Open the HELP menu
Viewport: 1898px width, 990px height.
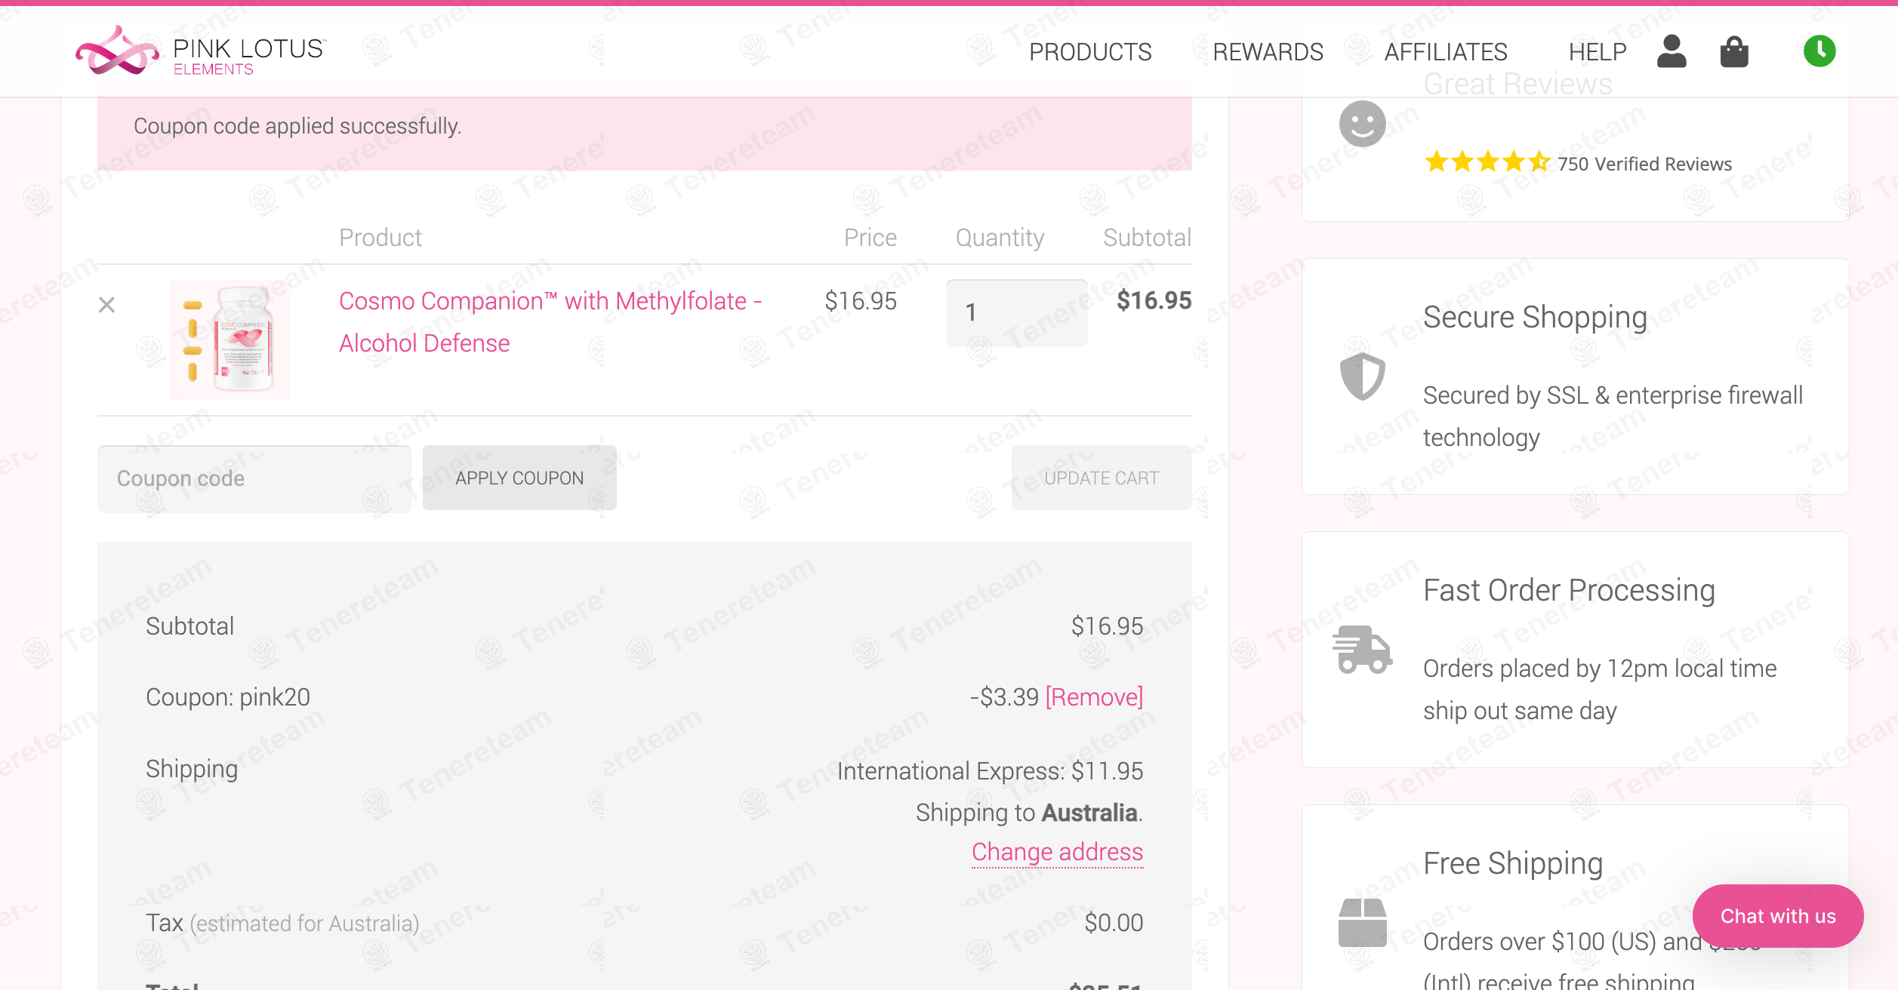tap(1598, 52)
